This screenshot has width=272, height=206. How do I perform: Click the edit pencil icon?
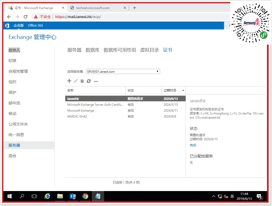76,81
